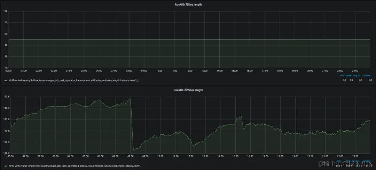Sort Key length legend by max column
This screenshot has width=376, height=170.
[x=348, y=76]
